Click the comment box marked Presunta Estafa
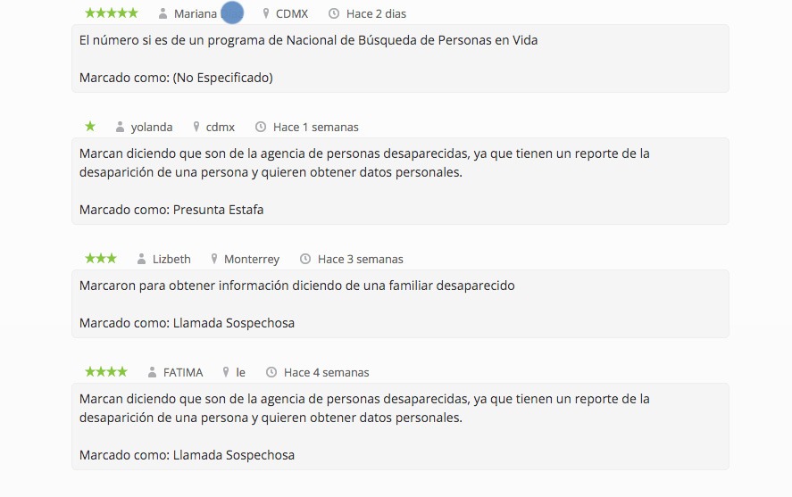This screenshot has width=792, height=497. [400, 181]
